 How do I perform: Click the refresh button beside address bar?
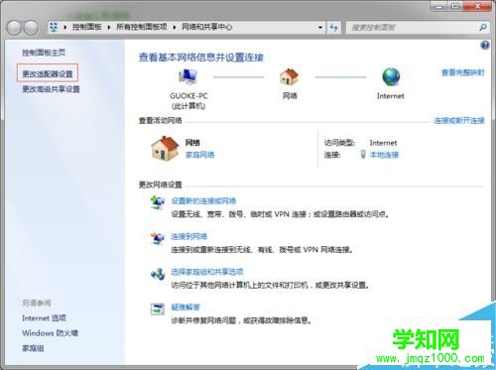click(x=333, y=28)
